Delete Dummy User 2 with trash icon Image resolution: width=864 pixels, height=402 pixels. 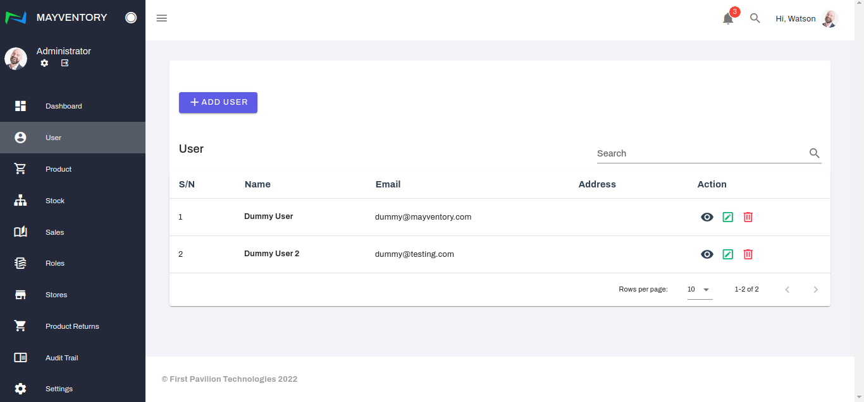(748, 254)
